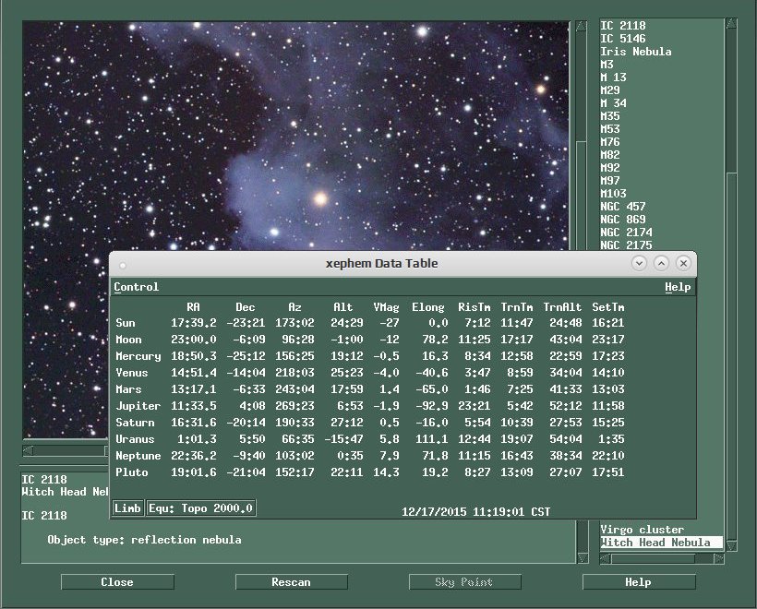Click the VMag column header

[386, 307]
